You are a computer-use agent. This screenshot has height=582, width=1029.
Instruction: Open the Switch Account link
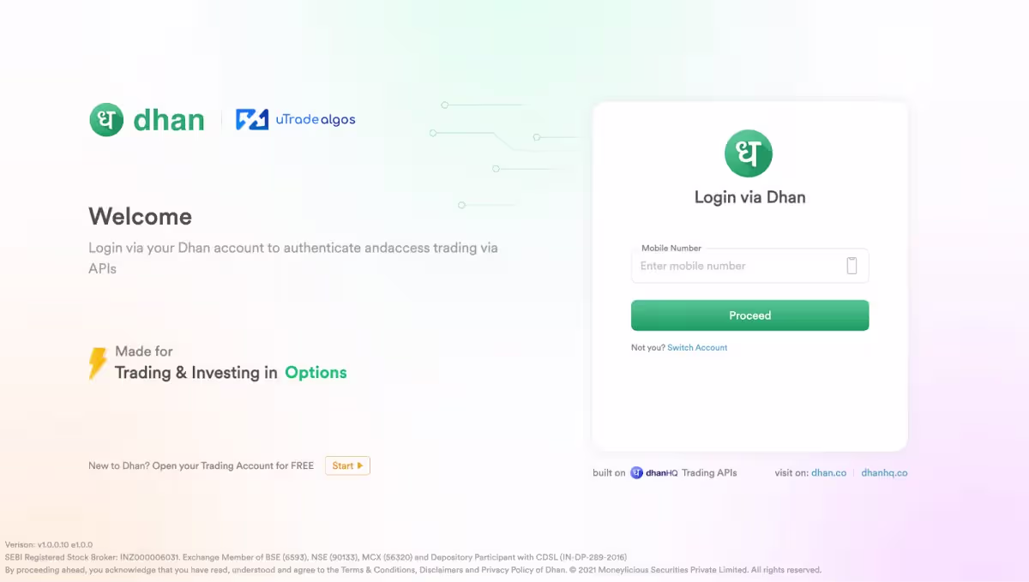point(697,348)
